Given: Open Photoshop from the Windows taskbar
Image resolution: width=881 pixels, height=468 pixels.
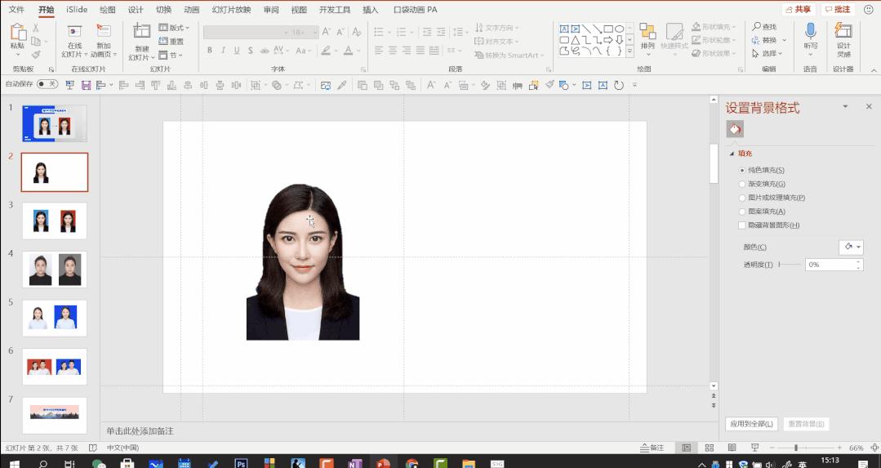Looking at the screenshot, I should tap(241, 463).
